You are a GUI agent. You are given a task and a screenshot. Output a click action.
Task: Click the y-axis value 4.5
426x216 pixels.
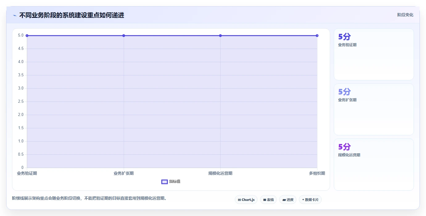(x=21, y=49)
